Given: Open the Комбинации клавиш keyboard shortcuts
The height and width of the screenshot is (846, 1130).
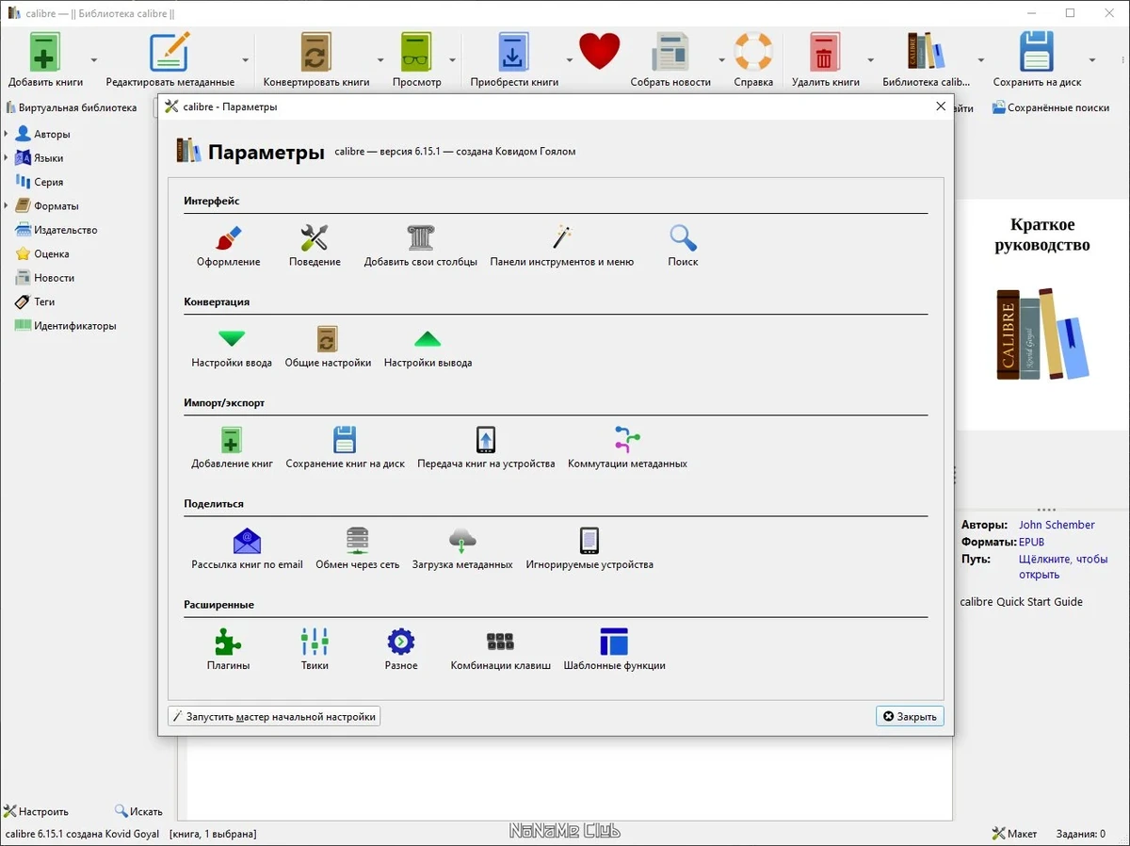Looking at the screenshot, I should 500,649.
